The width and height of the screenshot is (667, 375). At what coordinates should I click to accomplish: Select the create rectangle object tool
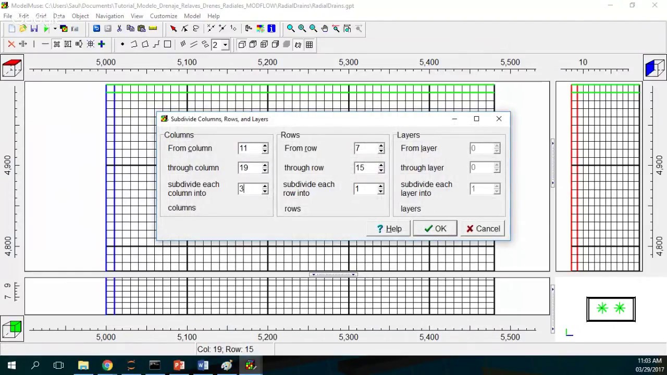pyautogui.click(x=167, y=44)
